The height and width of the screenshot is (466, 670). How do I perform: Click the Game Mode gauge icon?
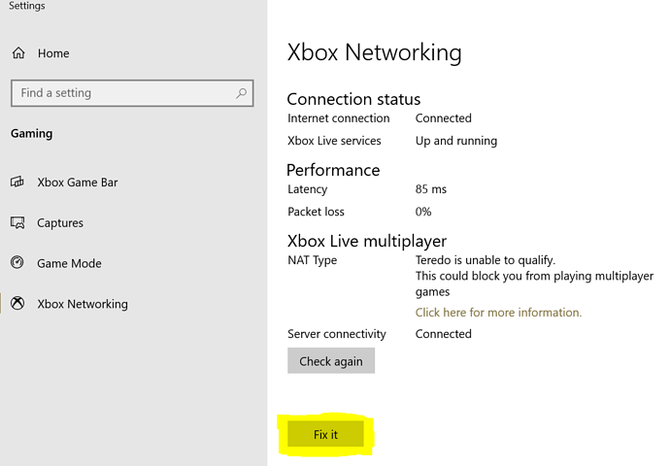point(17,262)
